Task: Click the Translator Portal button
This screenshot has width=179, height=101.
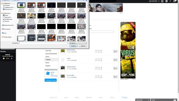Action: tap(51, 80)
